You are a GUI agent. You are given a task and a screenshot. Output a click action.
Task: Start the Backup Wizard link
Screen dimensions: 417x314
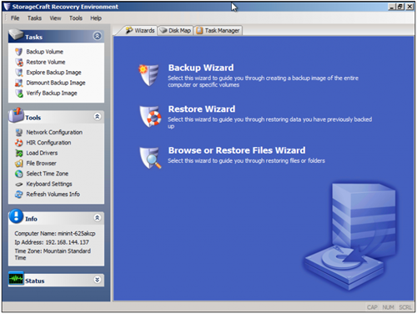201,68
